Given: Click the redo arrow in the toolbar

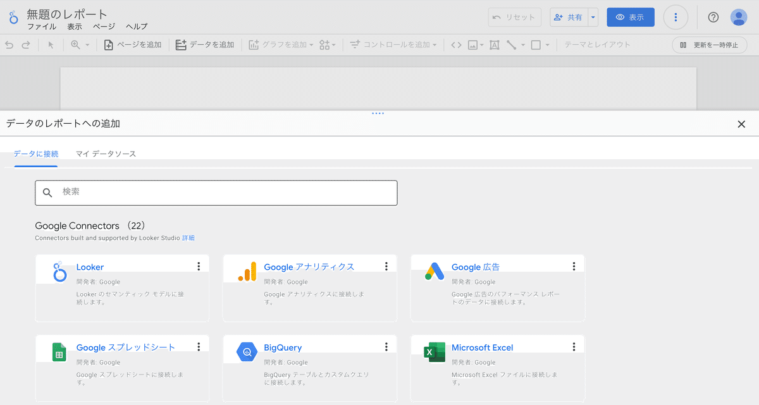Looking at the screenshot, I should tap(26, 45).
